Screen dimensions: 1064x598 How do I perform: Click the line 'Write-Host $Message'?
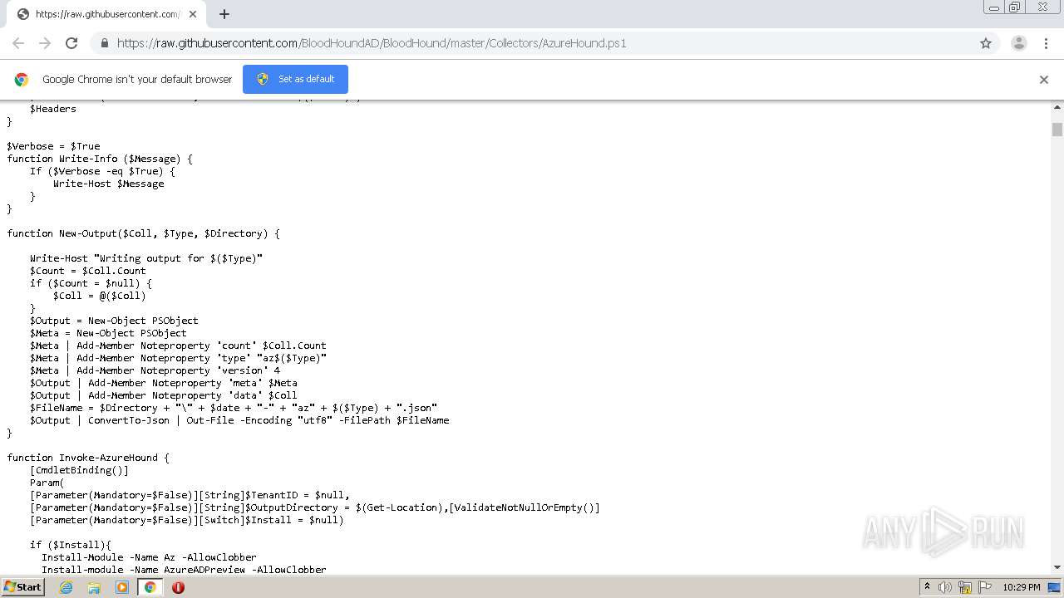point(109,184)
